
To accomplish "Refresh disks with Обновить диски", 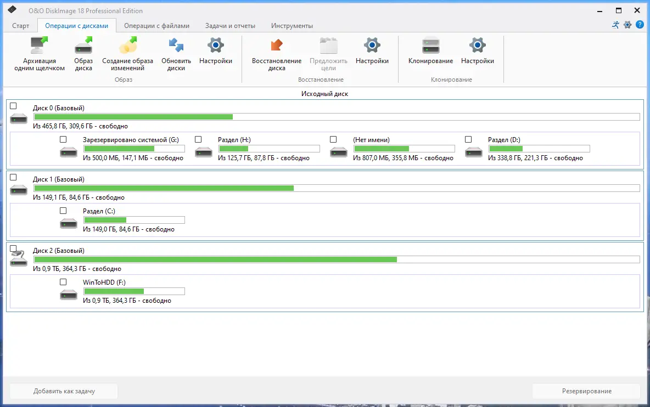I will (176, 54).
